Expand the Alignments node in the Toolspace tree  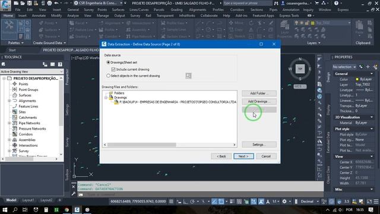(9, 100)
